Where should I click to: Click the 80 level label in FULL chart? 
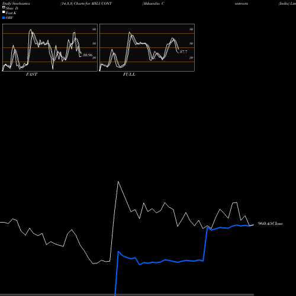(x=191, y=29)
